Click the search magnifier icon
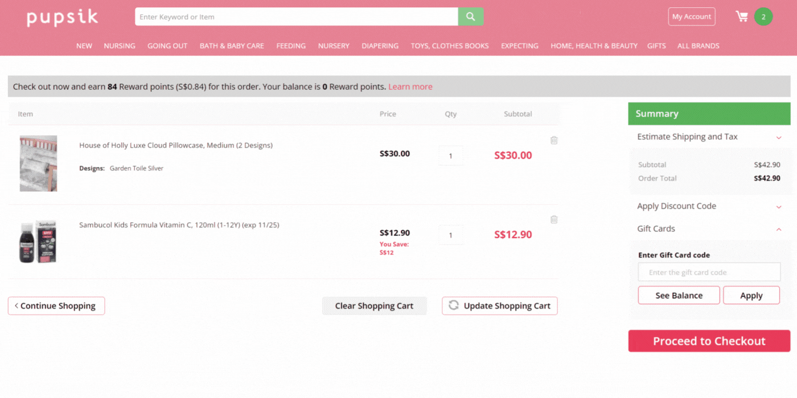 tap(470, 16)
